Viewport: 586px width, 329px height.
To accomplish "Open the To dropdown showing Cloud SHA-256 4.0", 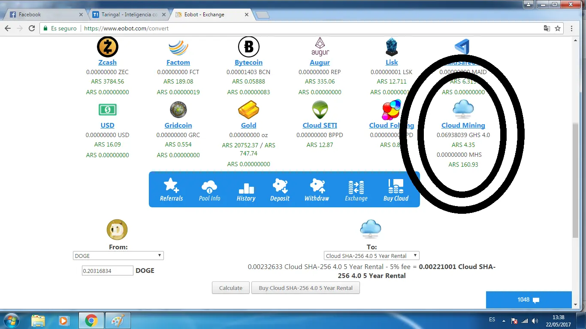I will click(372, 256).
